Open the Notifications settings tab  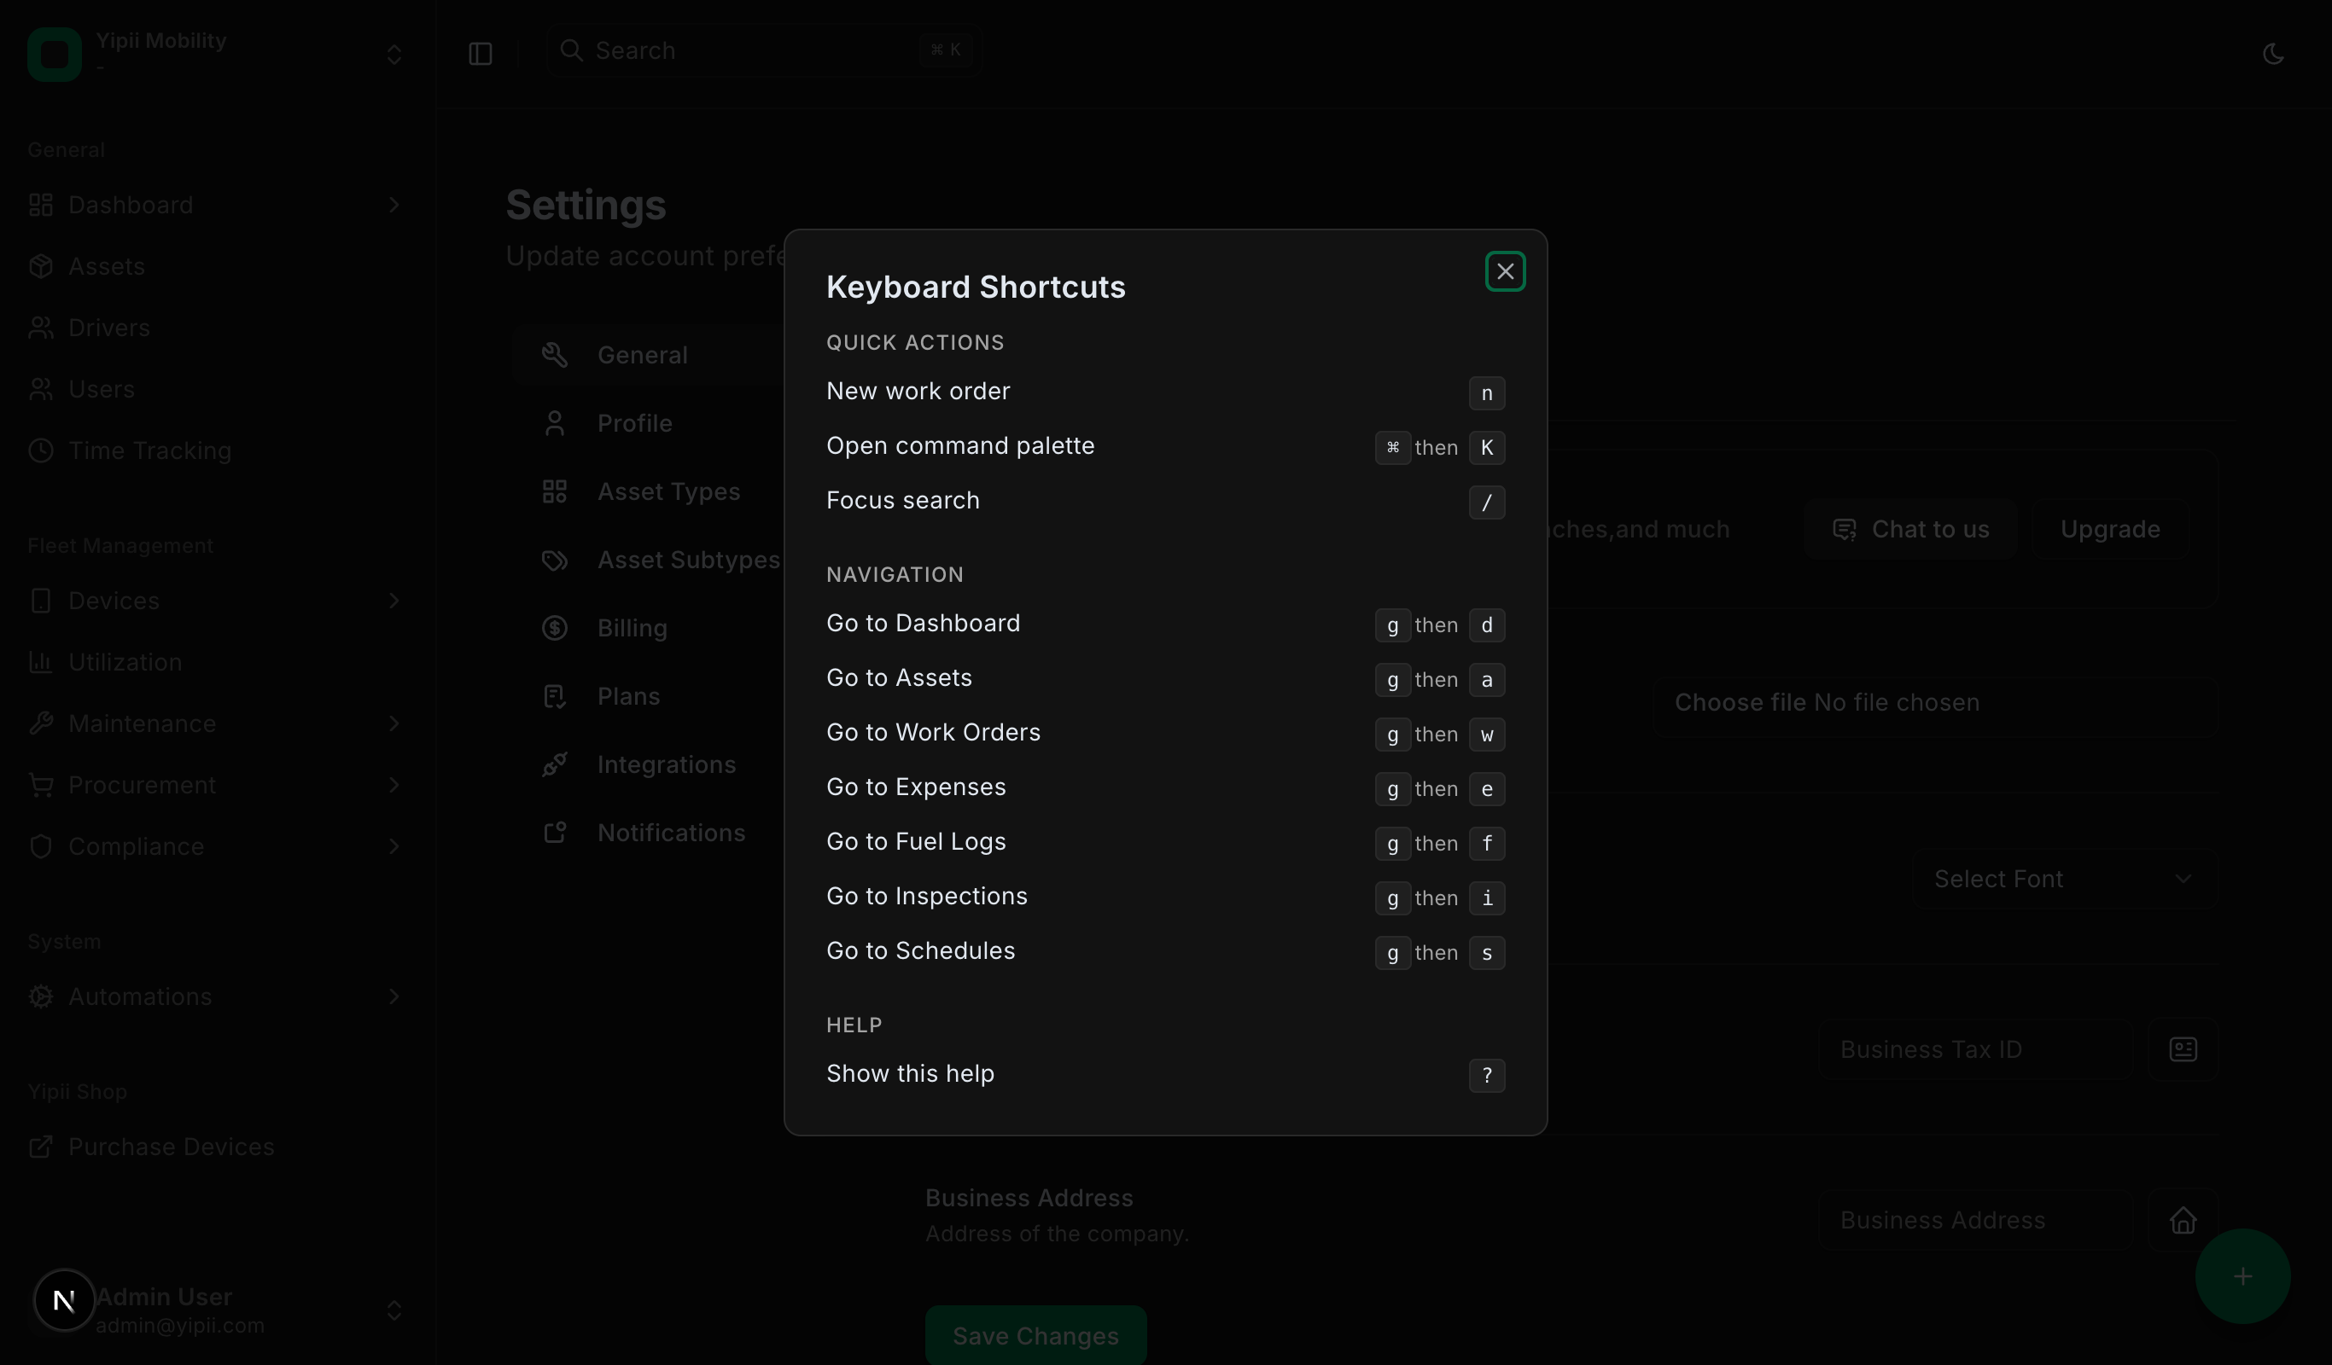point(648,834)
